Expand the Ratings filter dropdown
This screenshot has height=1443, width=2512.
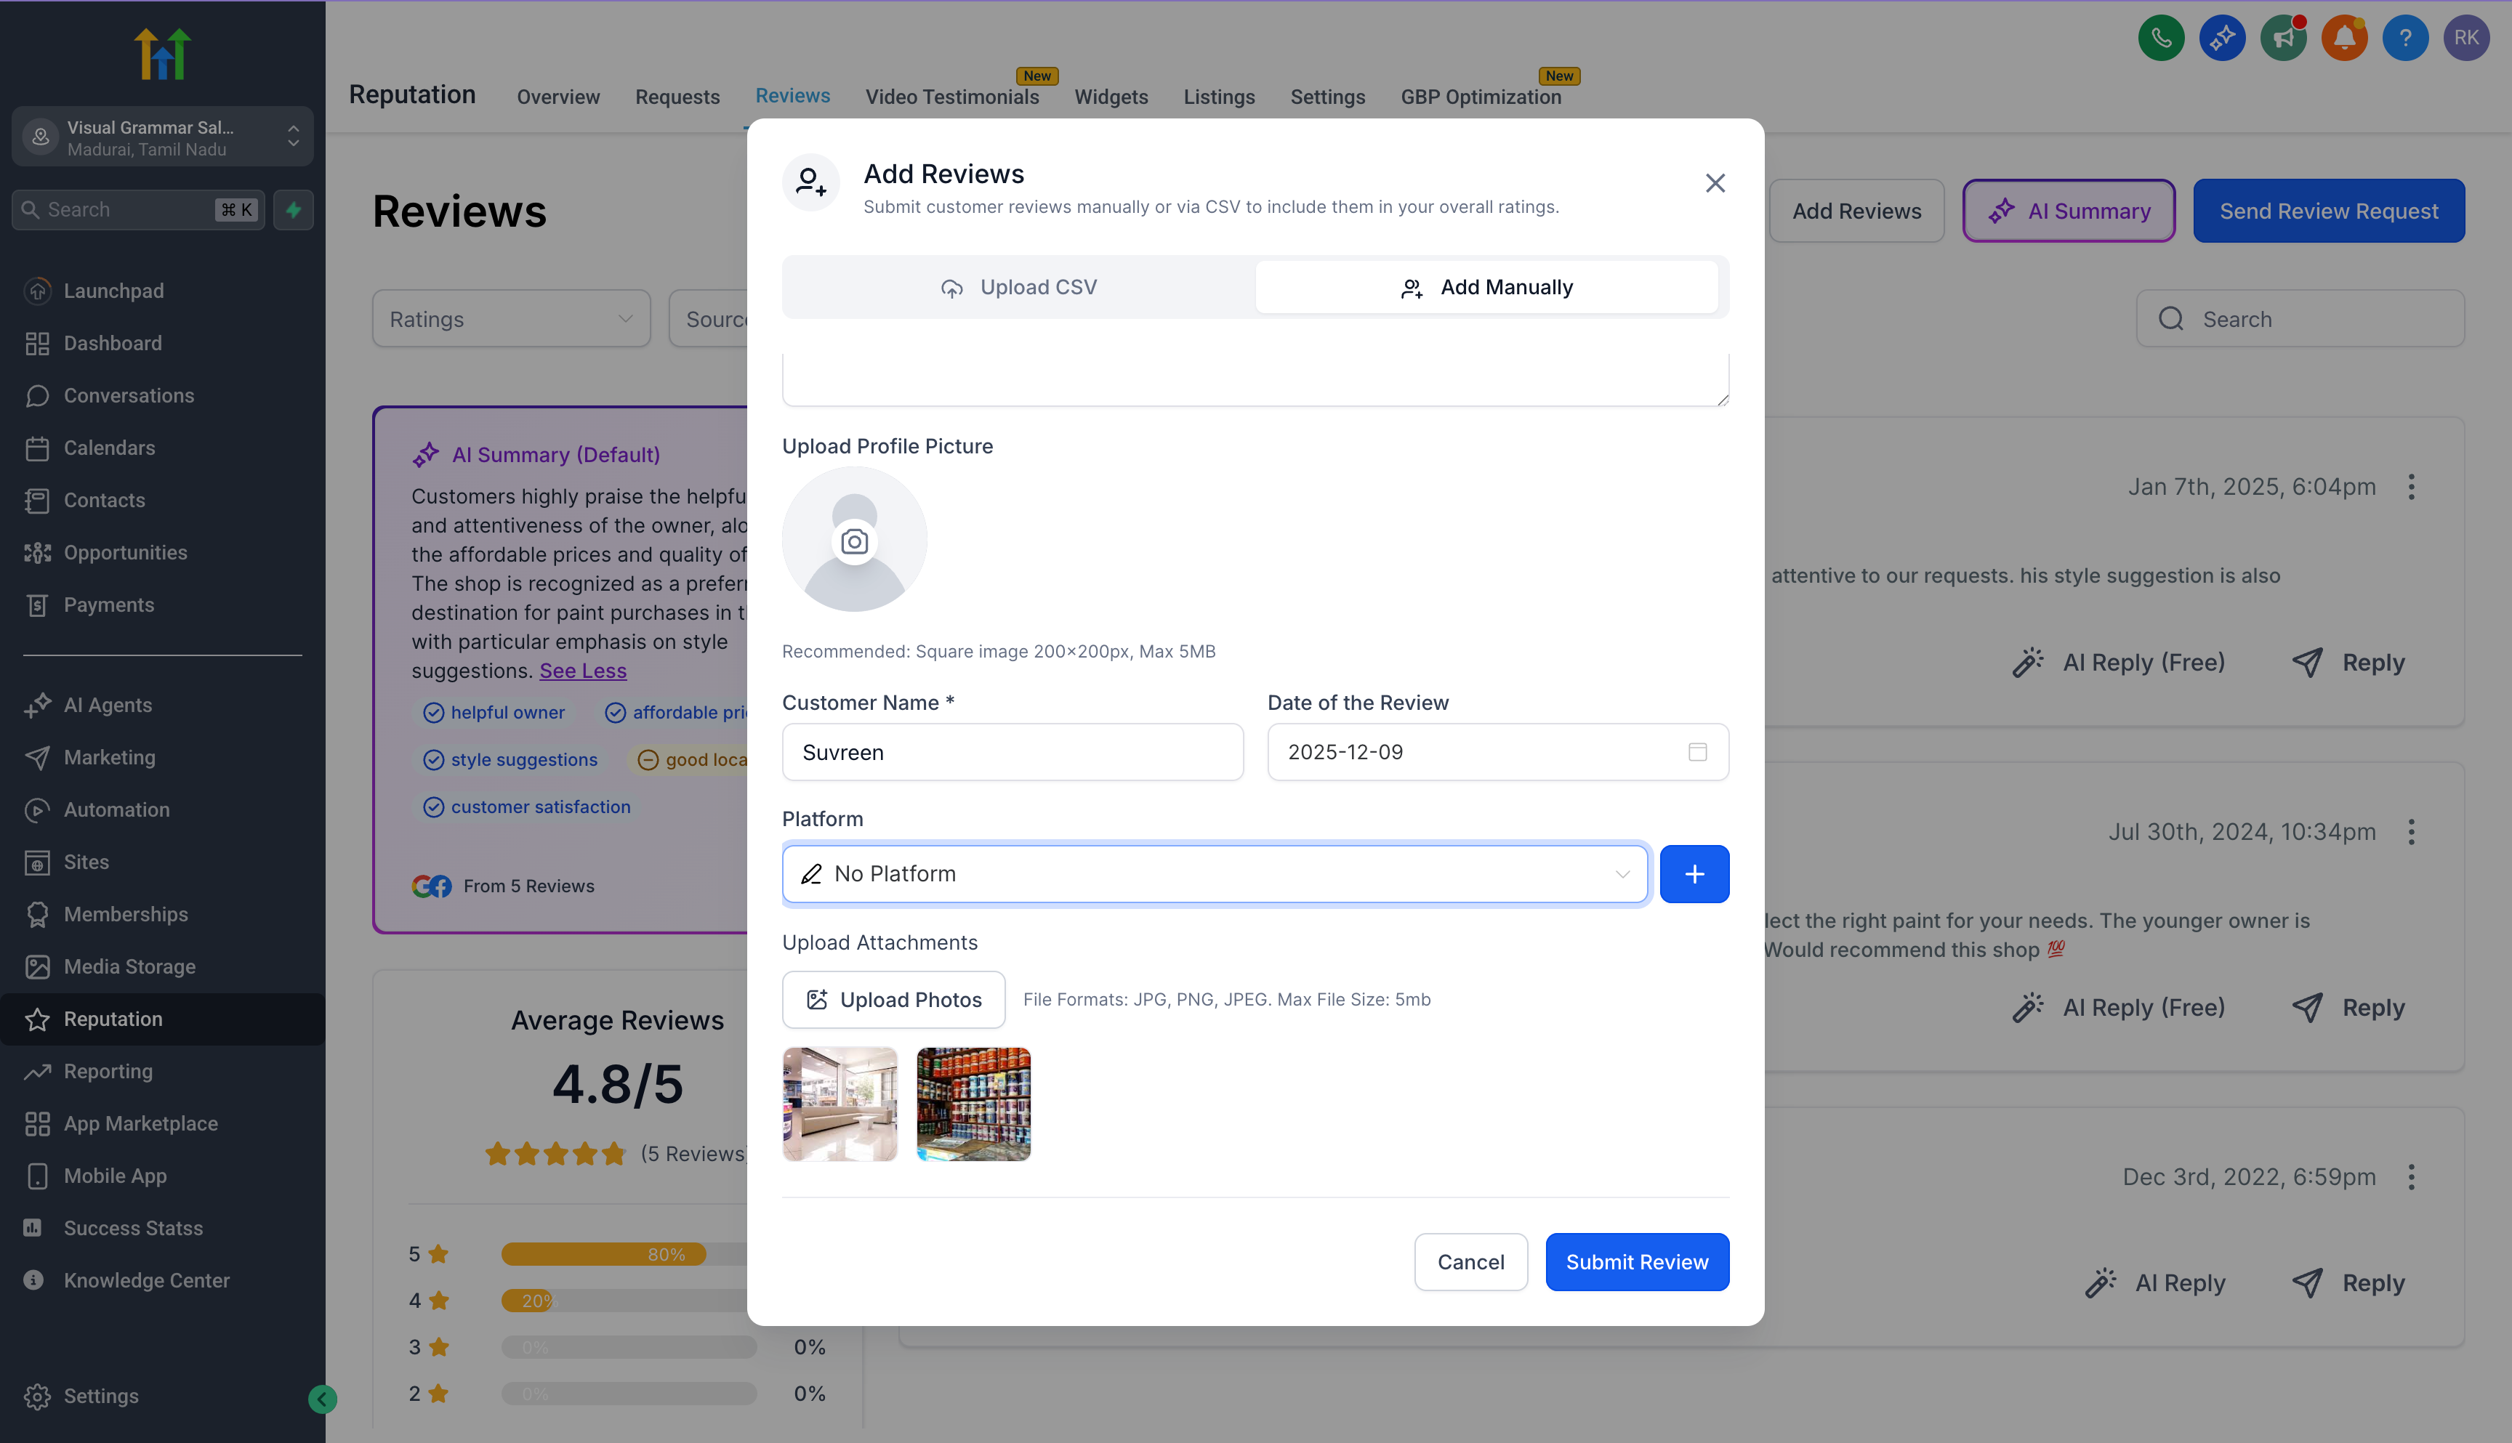[510, 318]
